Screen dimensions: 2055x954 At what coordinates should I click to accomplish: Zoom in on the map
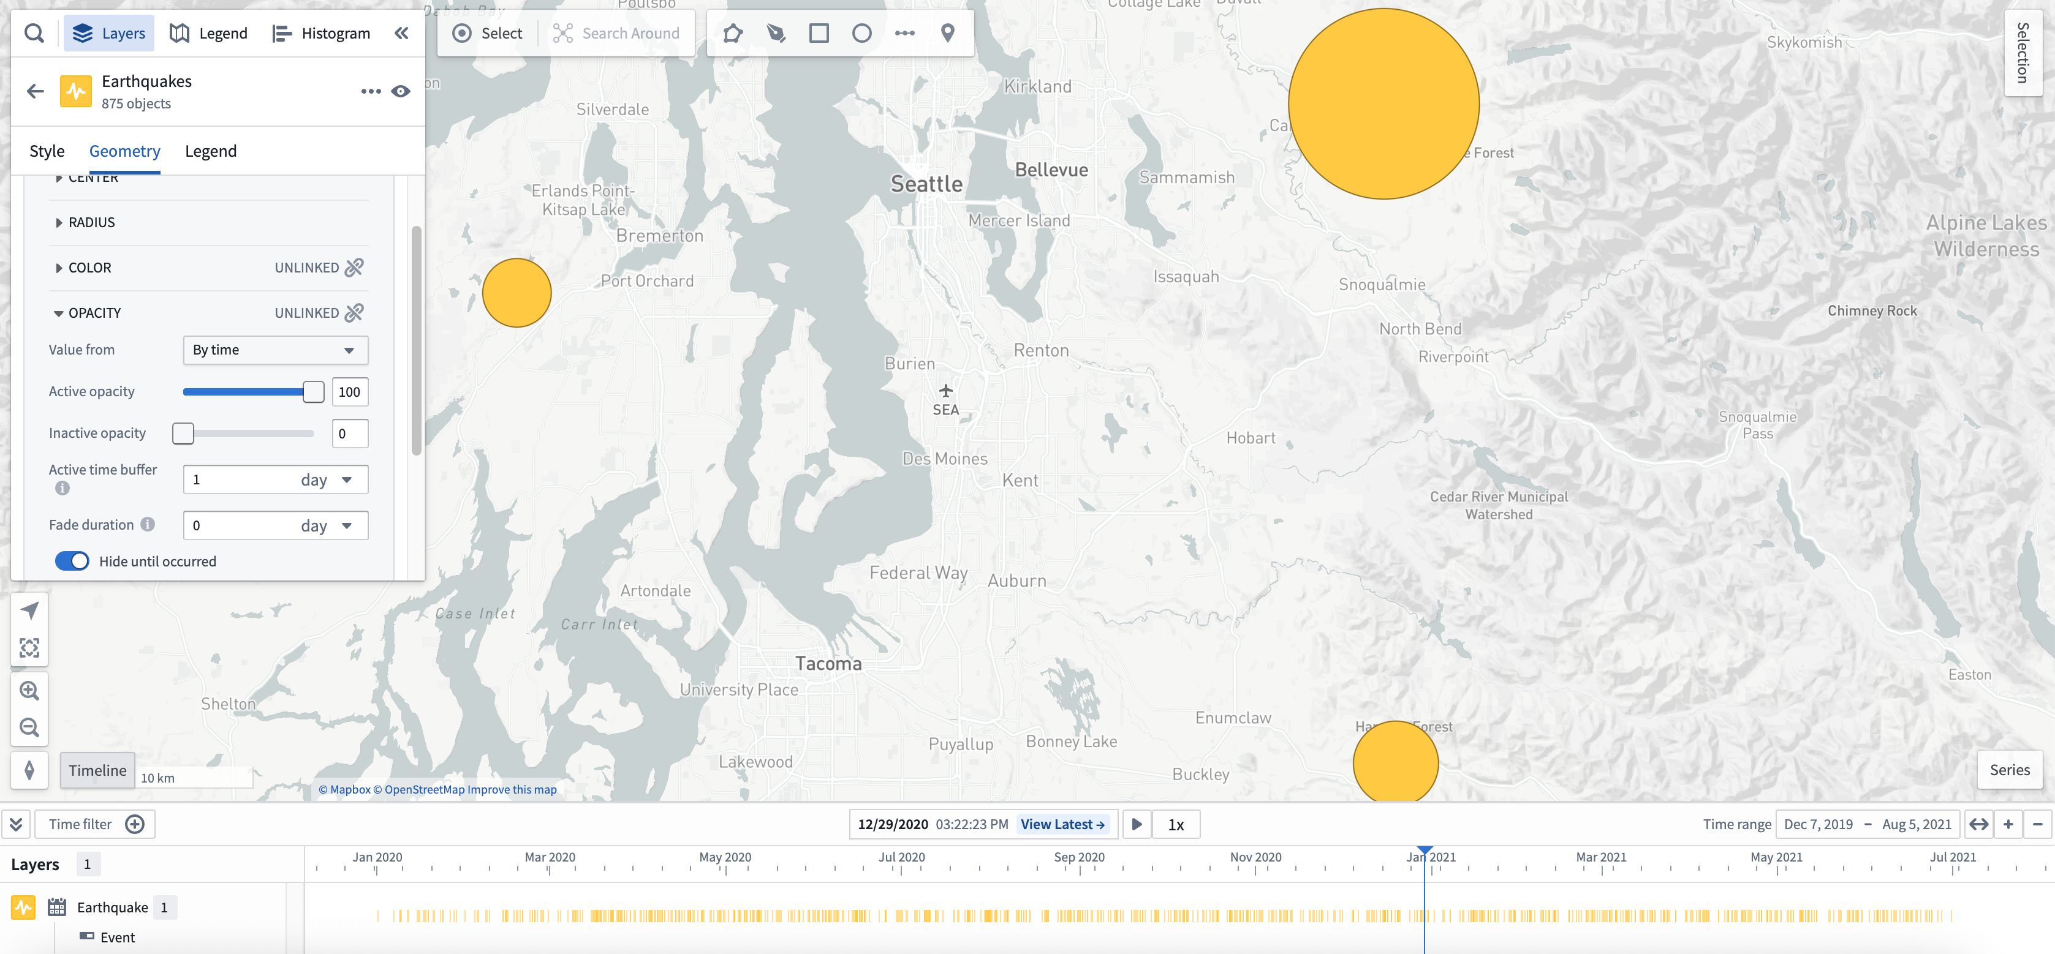[x=29, y=690]
